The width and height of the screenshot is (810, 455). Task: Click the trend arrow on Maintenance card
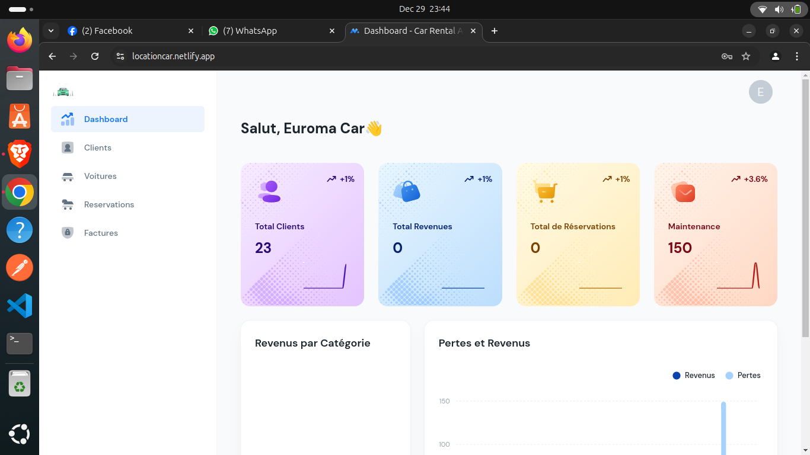pos(736,179)
